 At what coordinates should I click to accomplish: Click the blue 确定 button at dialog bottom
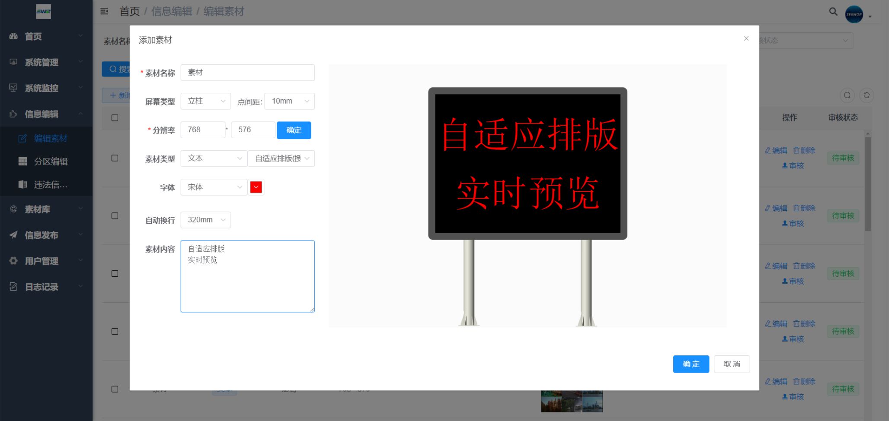click(691, 364)
